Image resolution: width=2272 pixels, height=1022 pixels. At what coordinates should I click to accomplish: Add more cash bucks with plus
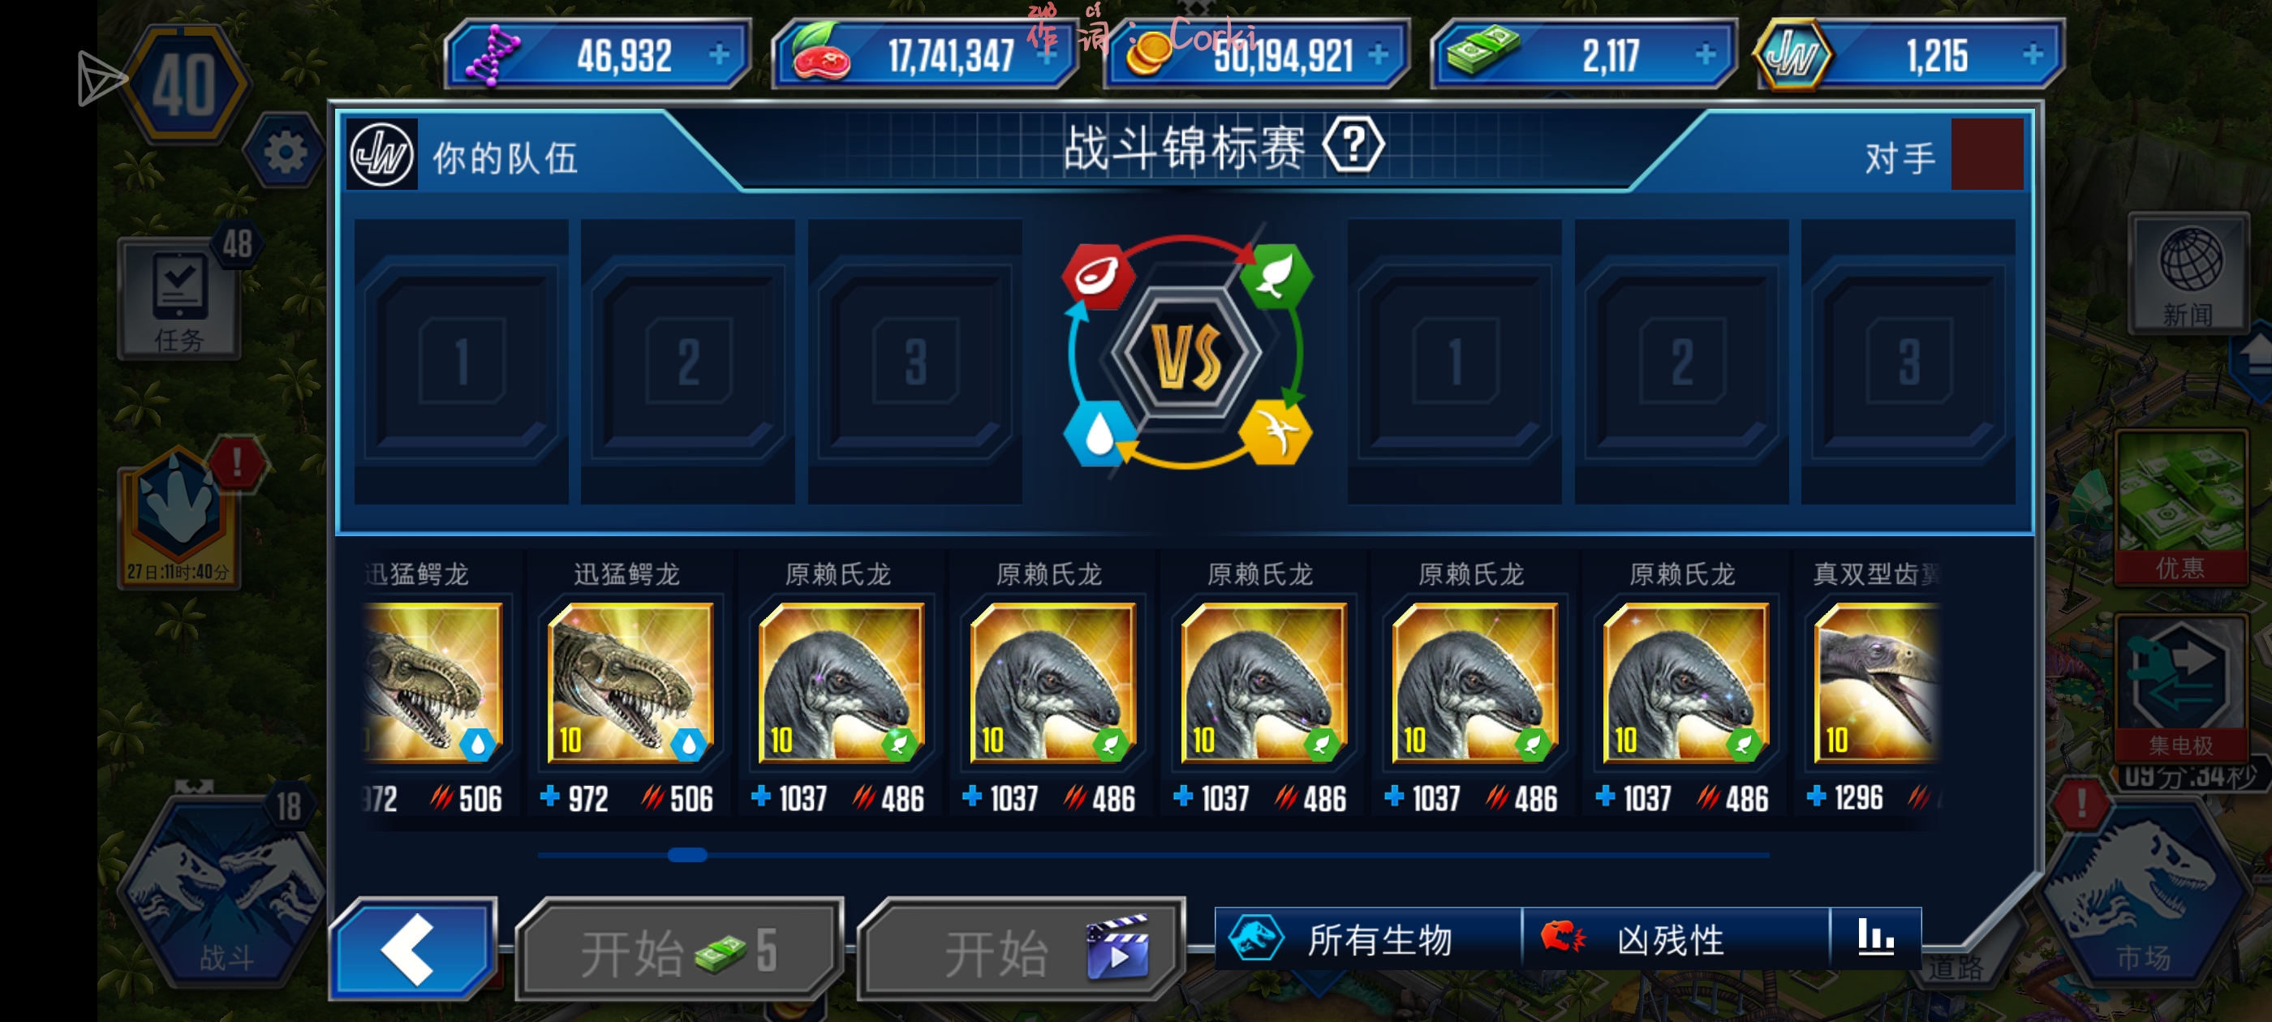(1705, 55)
